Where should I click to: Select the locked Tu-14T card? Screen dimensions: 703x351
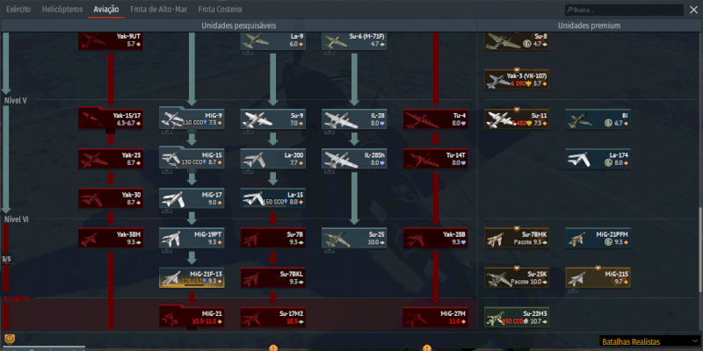coord(435,159)
